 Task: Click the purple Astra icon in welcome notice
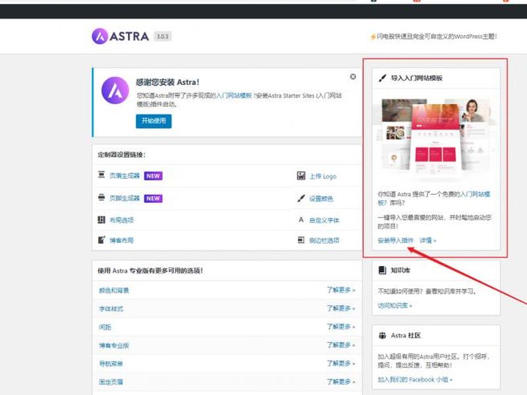tap(115, 90)
